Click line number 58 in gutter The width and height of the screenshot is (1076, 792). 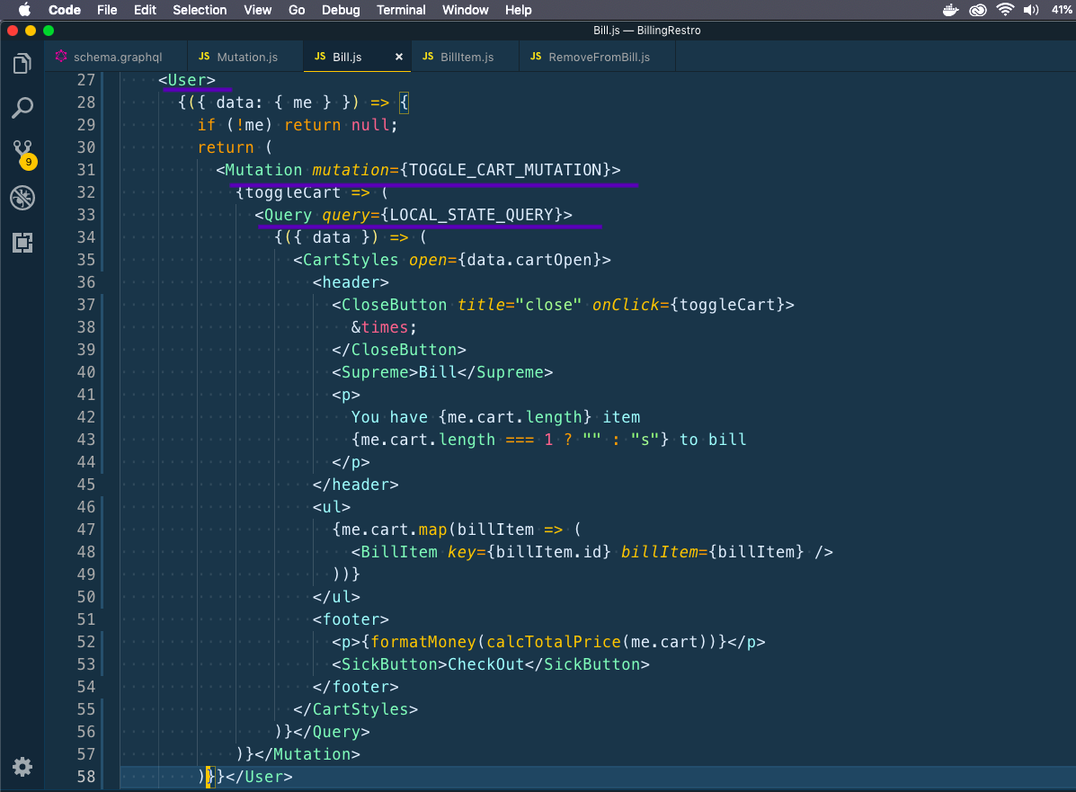[x=85, y=777]
